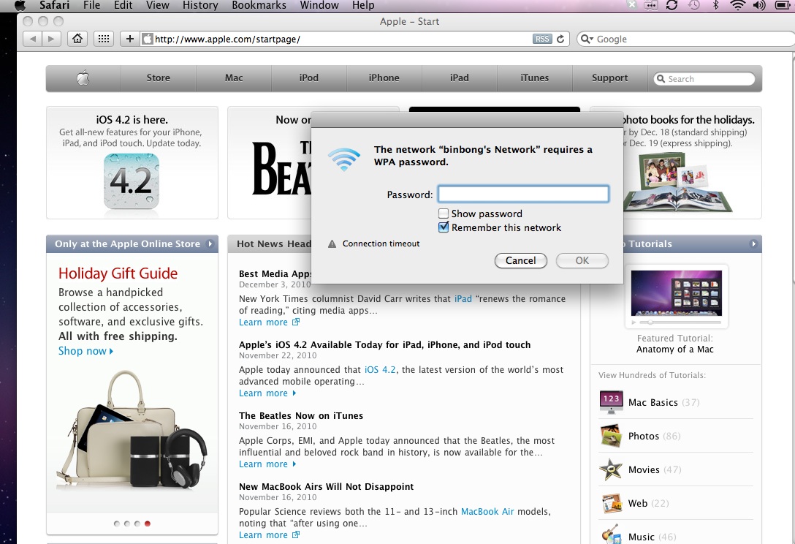This screenshot has width=795, height=544.
Task: Click the battery icon in menu bar
Action: pyautogui.click(x=783, y=6)
